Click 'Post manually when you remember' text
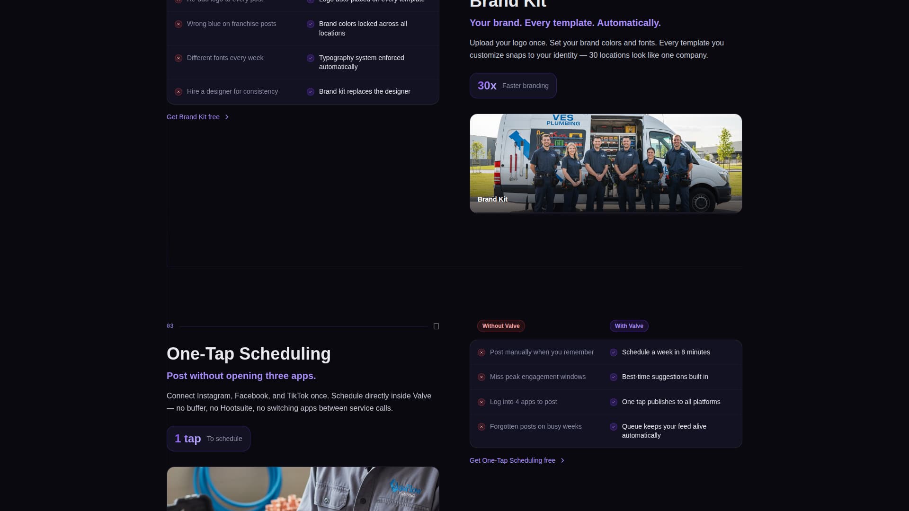This screenshot has width=909, height=511. (x=542, y=352)
